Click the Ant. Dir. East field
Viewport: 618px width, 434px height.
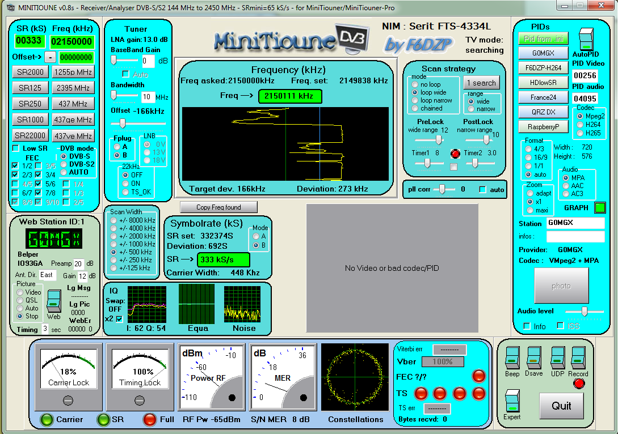point(47,275)
